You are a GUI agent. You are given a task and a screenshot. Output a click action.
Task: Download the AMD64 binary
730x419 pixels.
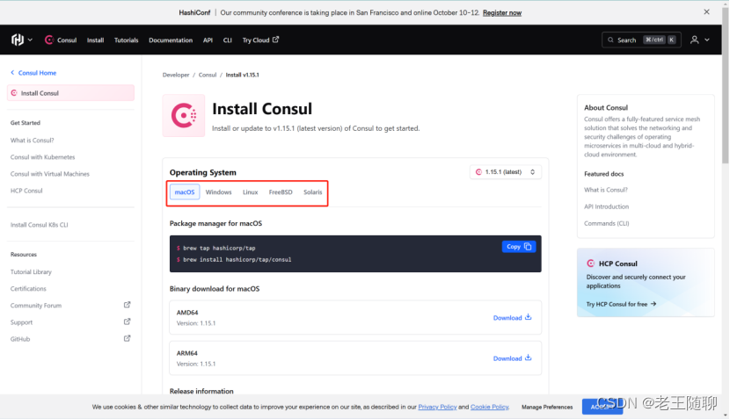point(512,318)
